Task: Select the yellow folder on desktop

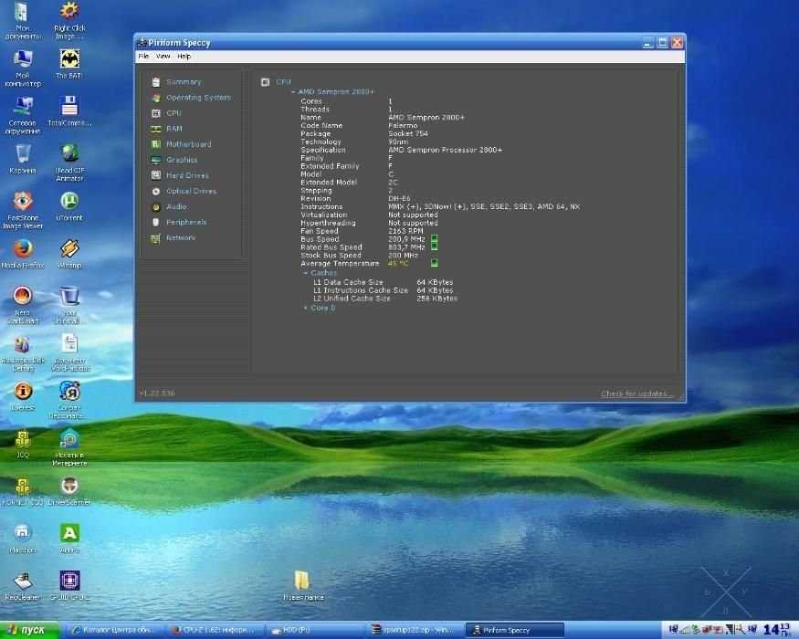Action: tap(302, 585)
